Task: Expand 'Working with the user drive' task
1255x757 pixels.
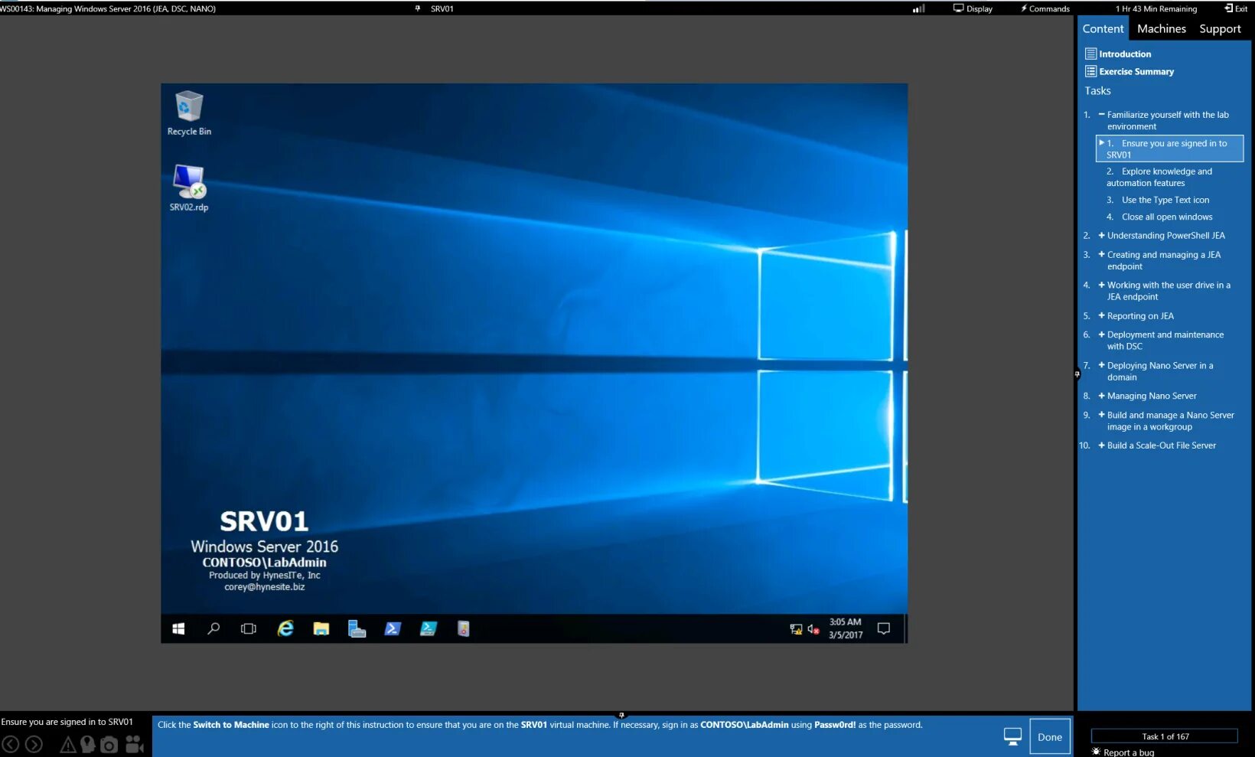Action: tap(1101, 285)
